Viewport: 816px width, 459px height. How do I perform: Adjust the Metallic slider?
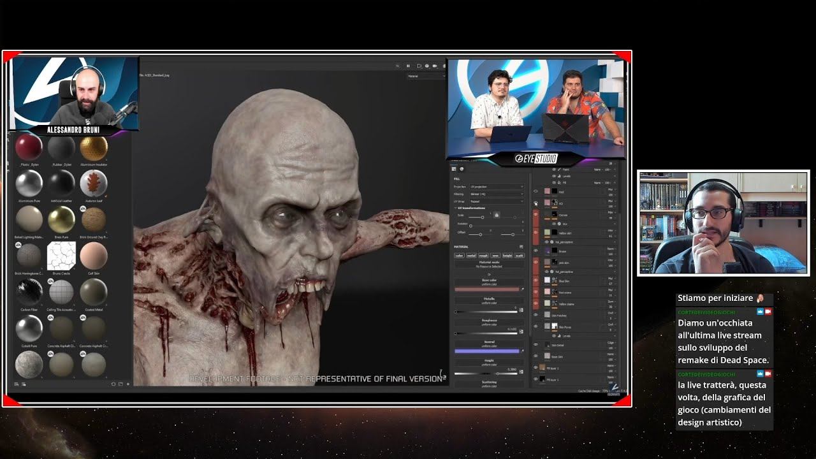click(x=486, y=312)
